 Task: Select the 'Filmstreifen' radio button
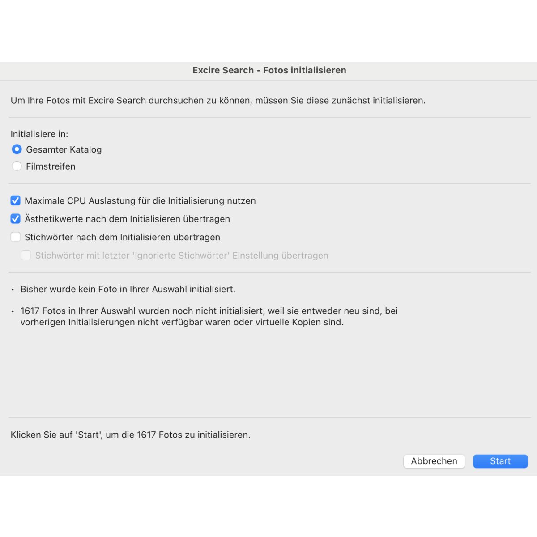(x=17, y=166)
